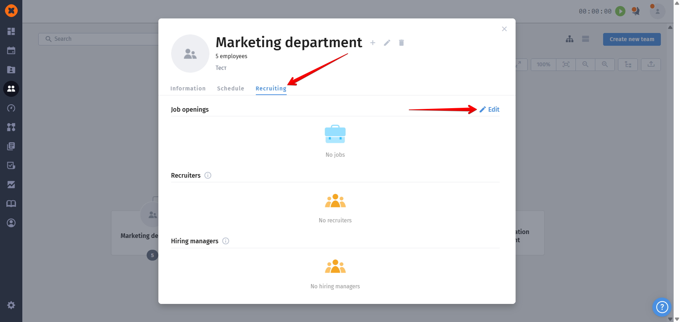Open the calendar icon in the left sidebar
The width and height of the screenshot is (680, 322).
coord(11,51)
